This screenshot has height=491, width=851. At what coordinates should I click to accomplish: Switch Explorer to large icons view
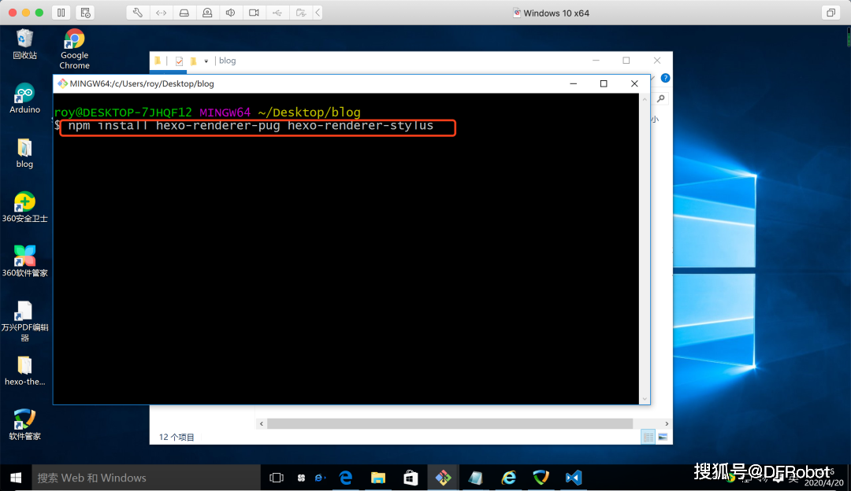[x=663, y=437]
